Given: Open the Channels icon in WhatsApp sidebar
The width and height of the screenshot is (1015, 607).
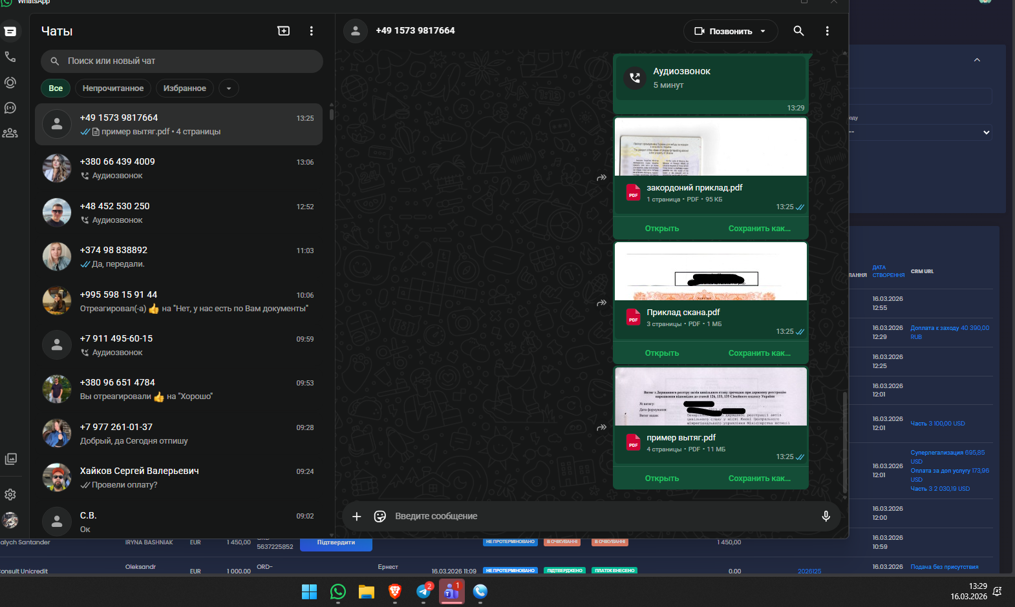Looking at the screenshot, I should click(x=10, y=108).
